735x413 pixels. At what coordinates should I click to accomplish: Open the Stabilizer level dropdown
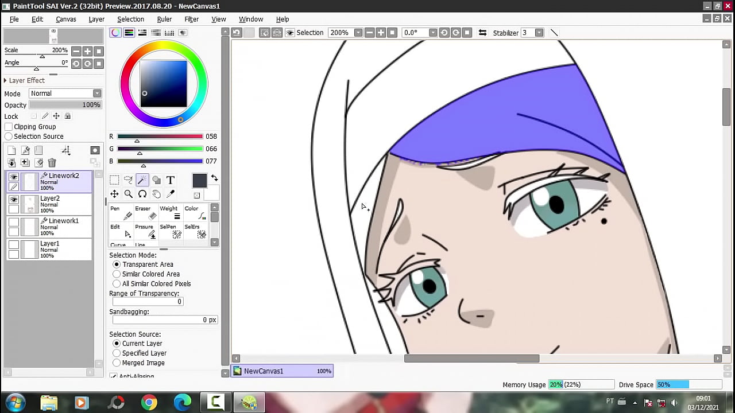[x=539, y=33]
